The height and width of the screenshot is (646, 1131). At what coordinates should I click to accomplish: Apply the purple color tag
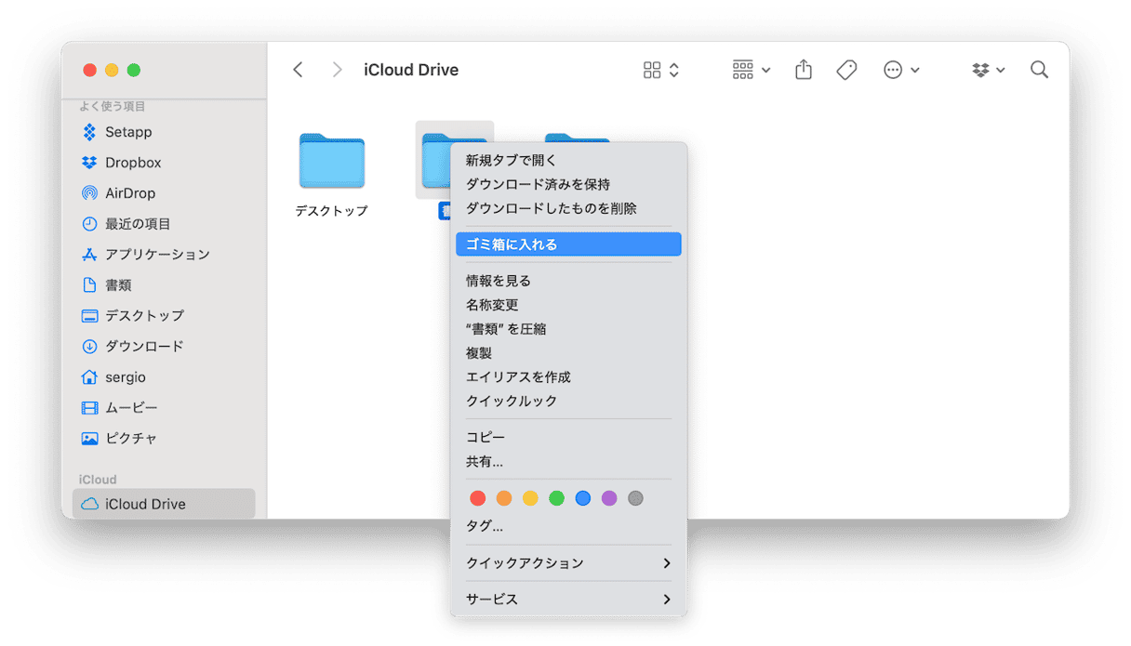click(x=609, y=498)
